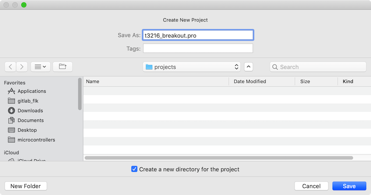Screen dimensions: 371x195
Task: Click the Applications icon in Favorites
Action: pos(11,91)
